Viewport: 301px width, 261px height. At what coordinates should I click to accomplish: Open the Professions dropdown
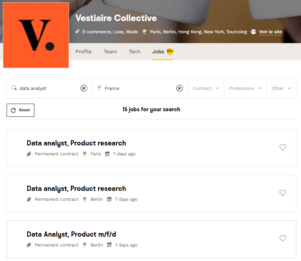(x=245, y=88)
